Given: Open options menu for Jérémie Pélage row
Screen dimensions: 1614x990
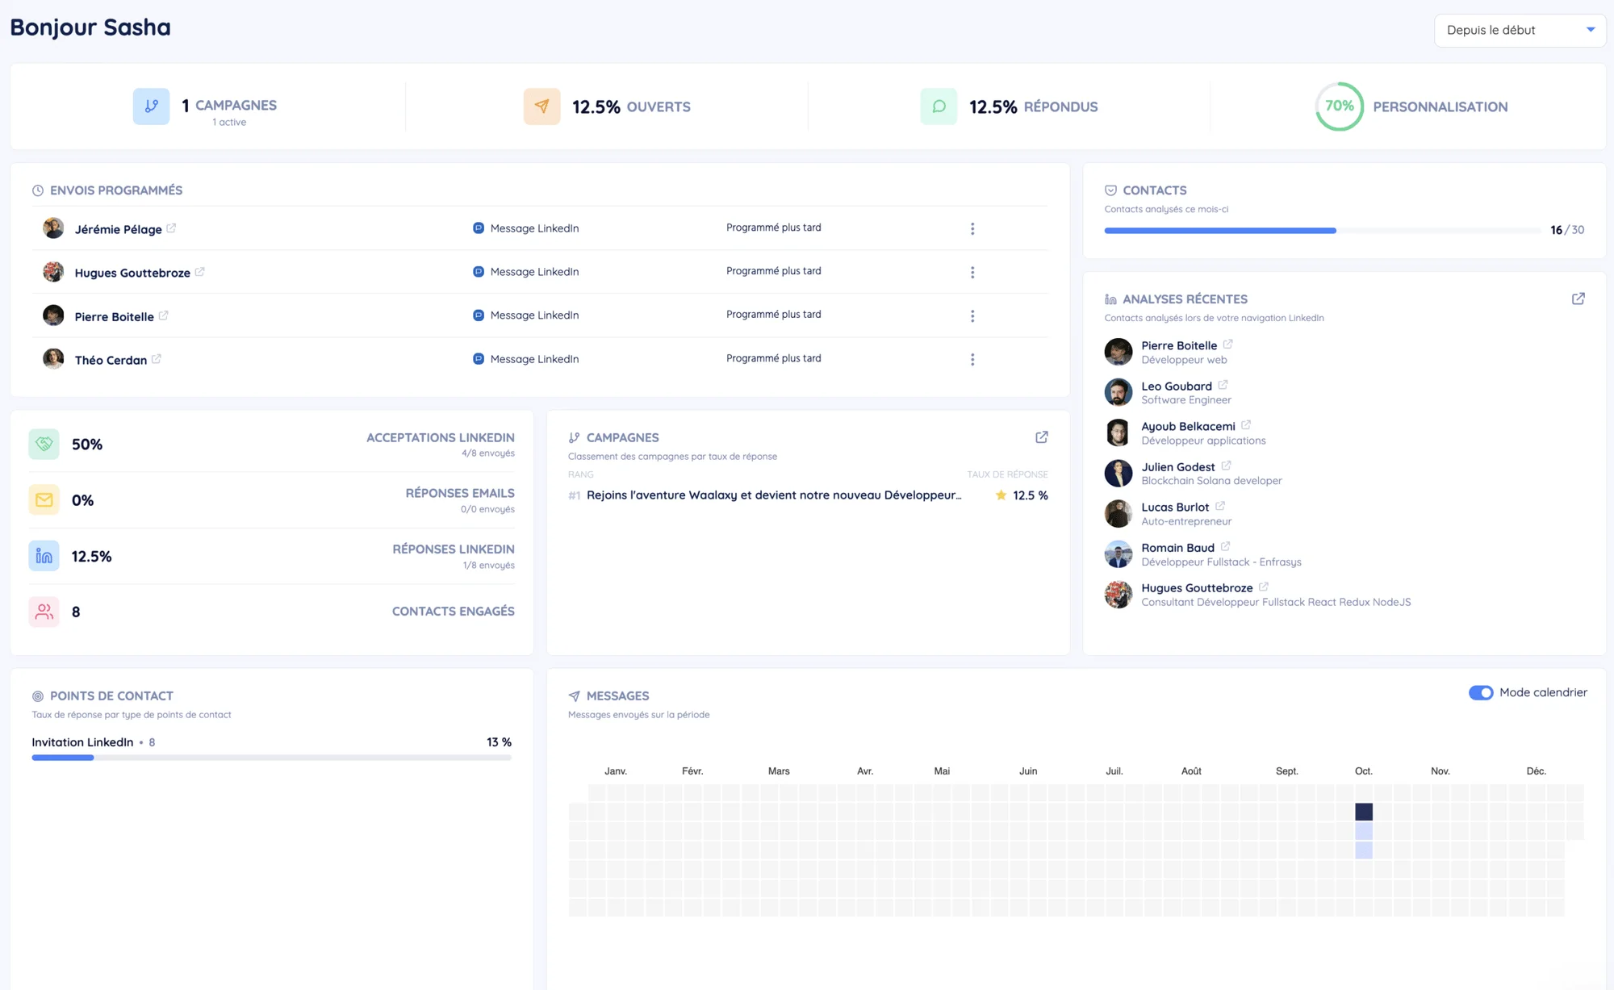Looking at the screenshot, I should [972, 228].
